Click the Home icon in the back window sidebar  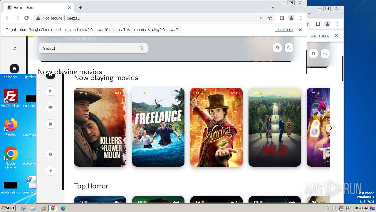51,76
